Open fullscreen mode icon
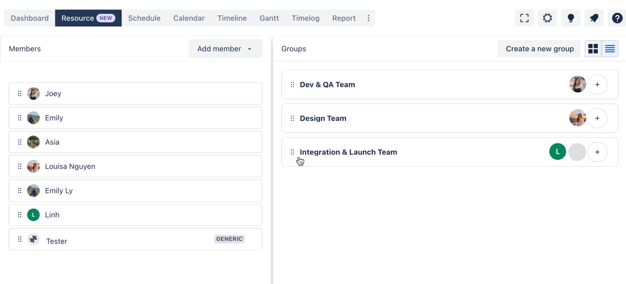626x284 pixels. tap(524, 18)
